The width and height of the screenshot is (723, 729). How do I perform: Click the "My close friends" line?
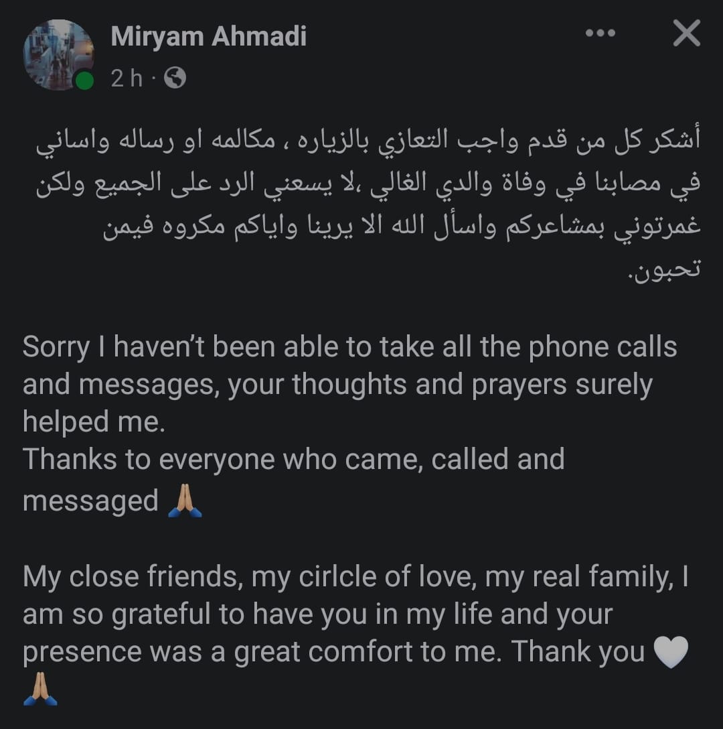[355, 577]
